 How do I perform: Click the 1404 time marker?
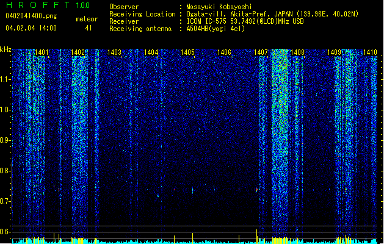151,52
